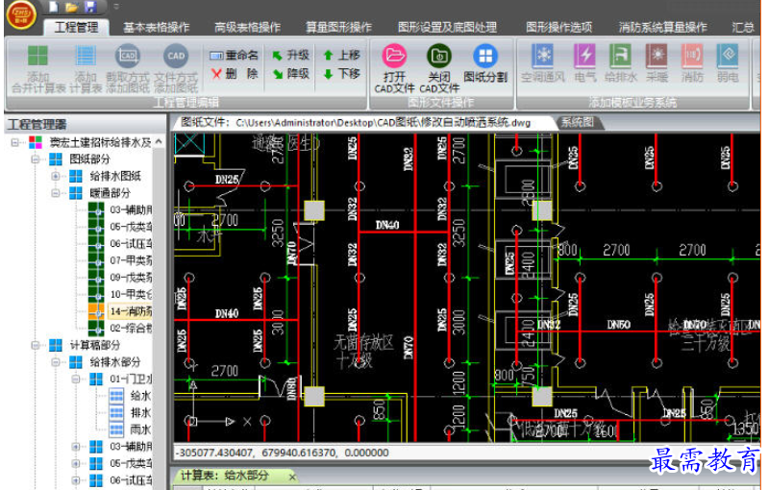This screenshot has width=768, height=490.
Task: Click the add calculation table icon
Action: (86, 56)
